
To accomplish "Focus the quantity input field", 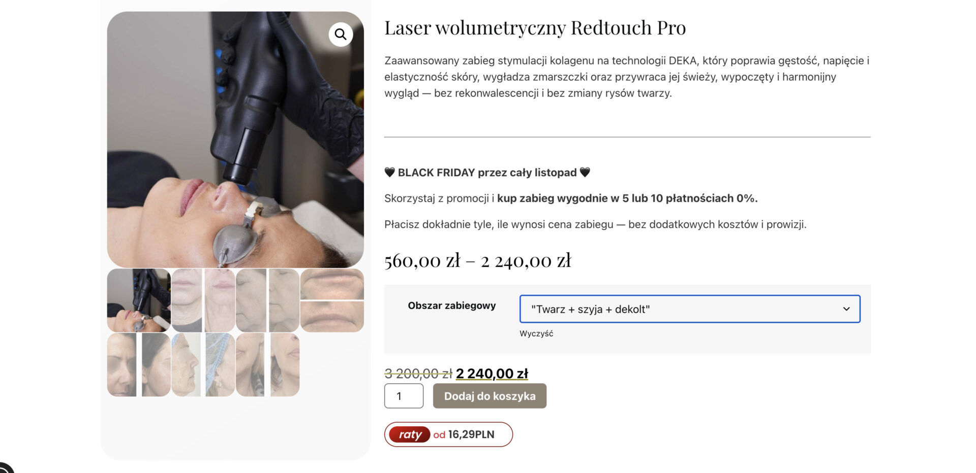I will coord(404,396).
